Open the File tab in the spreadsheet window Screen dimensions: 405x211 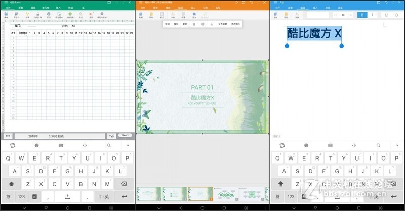(x=8, y=8)
